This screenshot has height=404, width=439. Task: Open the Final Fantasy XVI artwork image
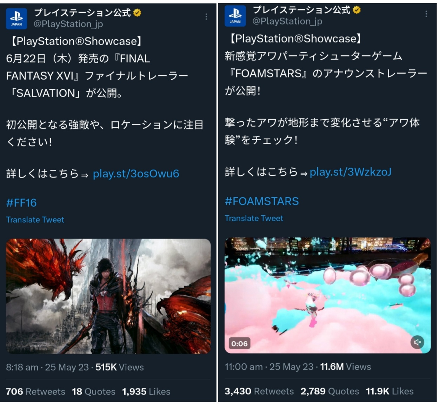pyautogui.click(x=108, y=296)
